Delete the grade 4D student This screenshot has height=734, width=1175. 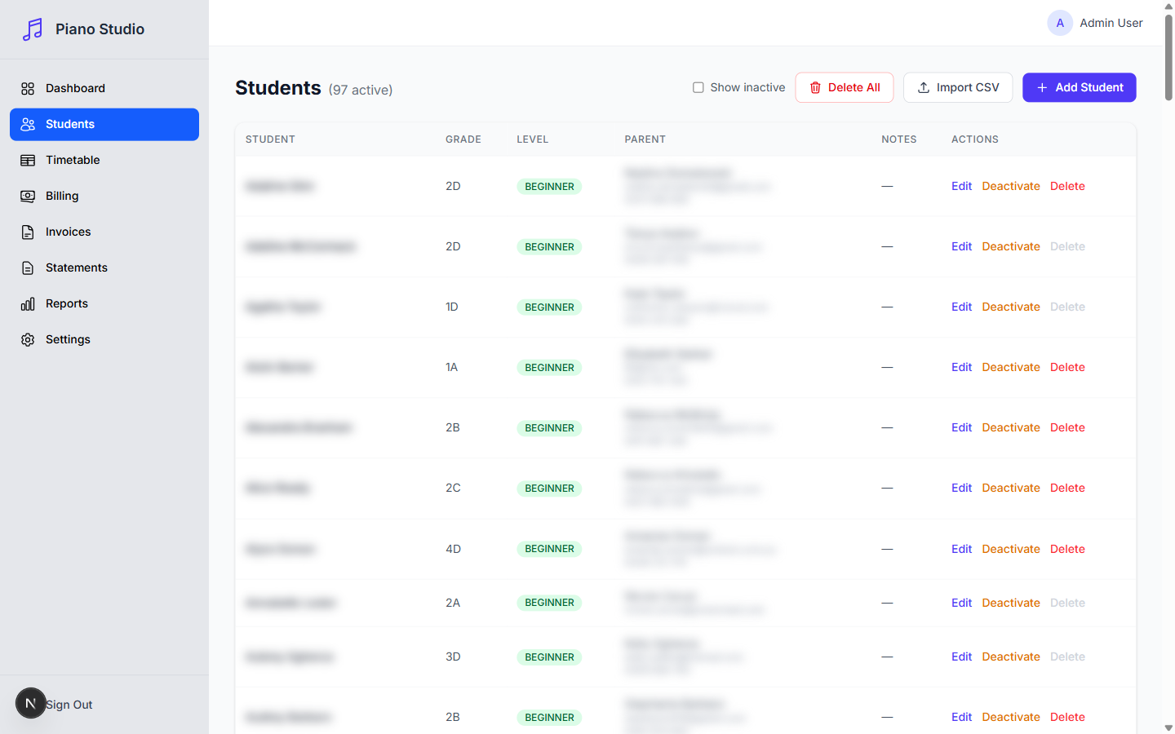pos(1067,549)
